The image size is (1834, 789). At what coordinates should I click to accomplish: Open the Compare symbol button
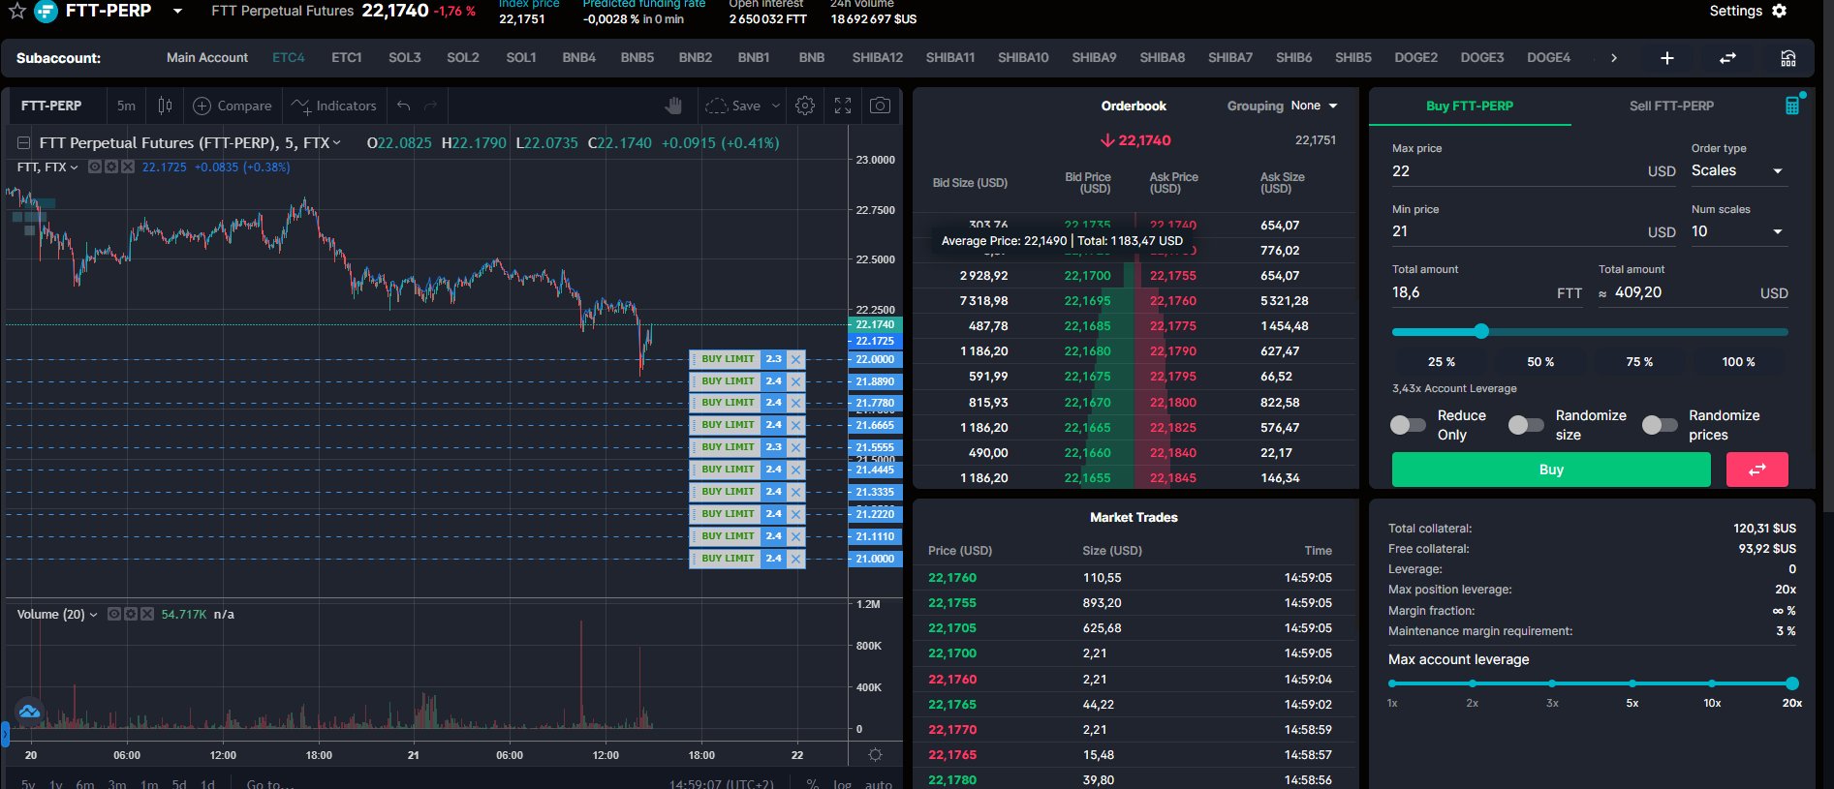point(233,106)
